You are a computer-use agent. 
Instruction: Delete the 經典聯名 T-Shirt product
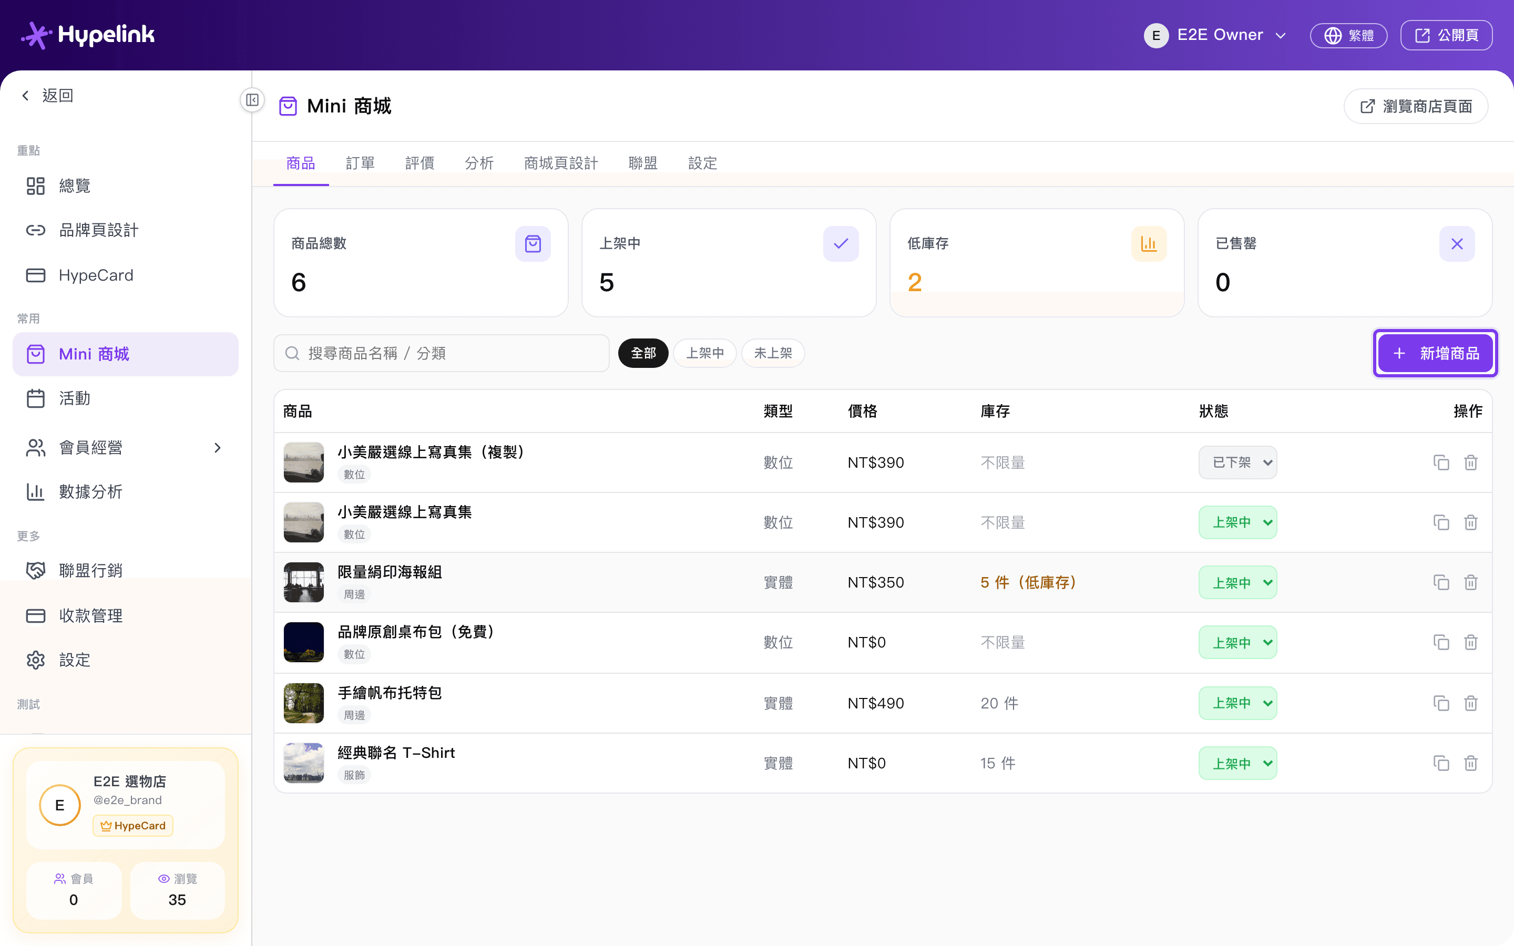[1471, 763]
